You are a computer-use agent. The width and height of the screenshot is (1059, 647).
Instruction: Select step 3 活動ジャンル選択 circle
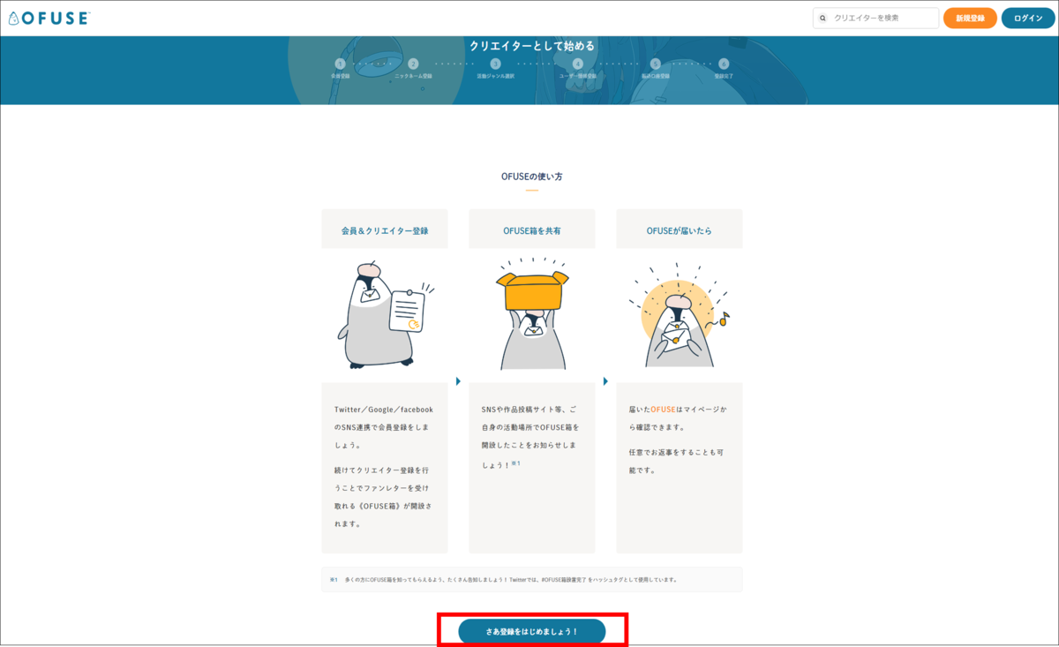[495, 64]
